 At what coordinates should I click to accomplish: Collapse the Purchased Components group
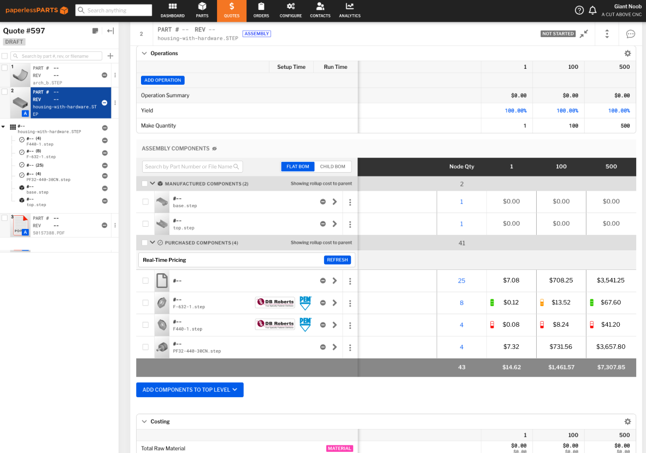tap(152, 242)
